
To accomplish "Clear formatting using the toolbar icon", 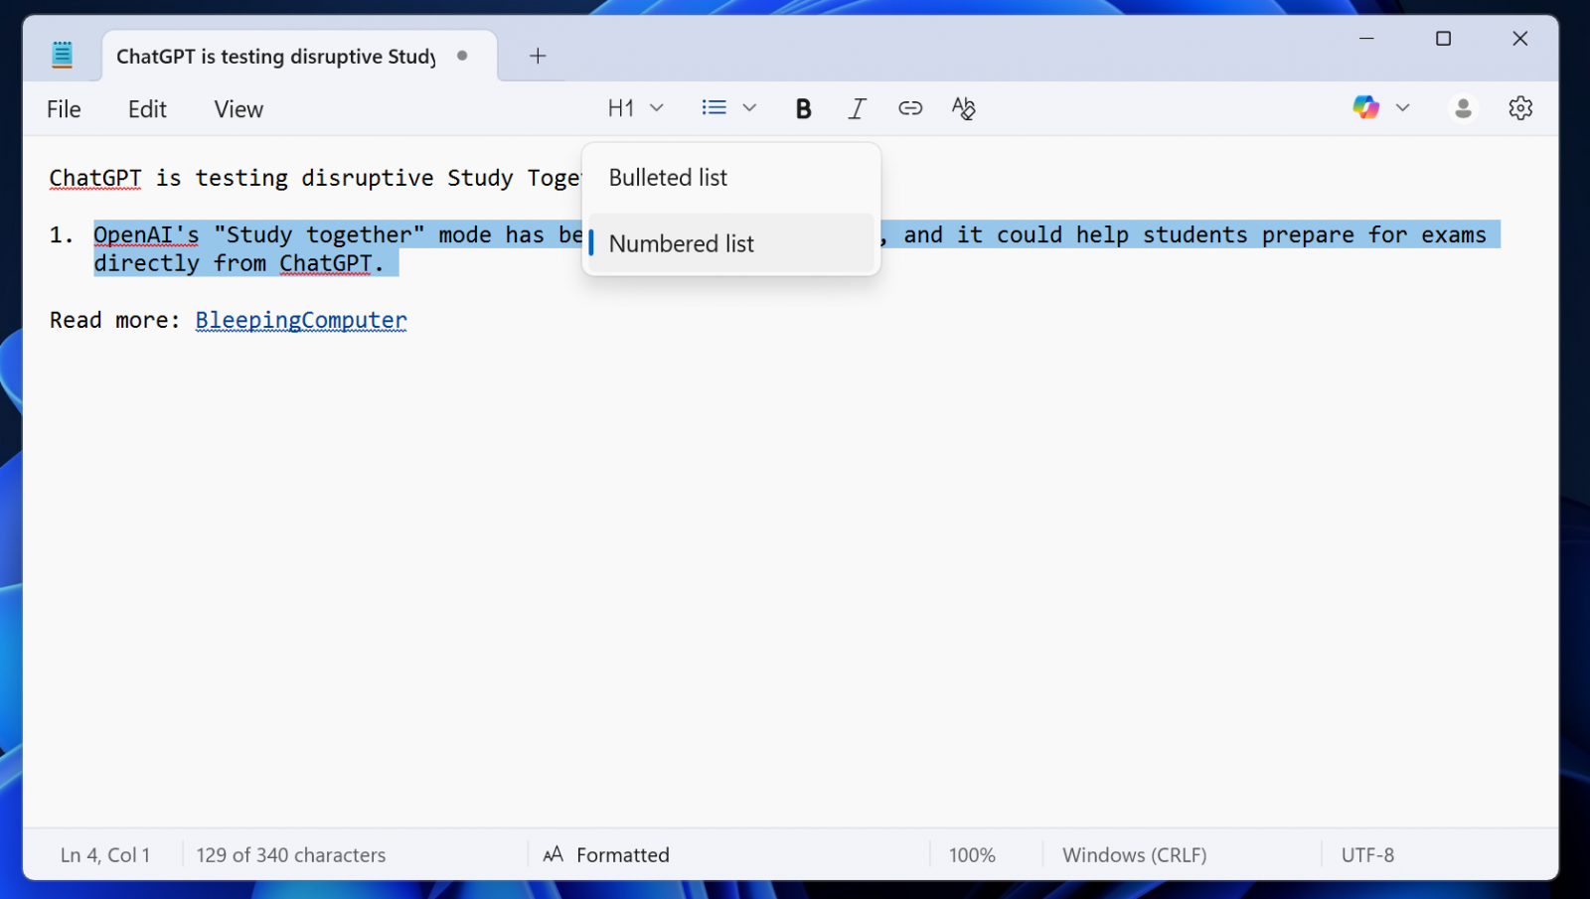I will pos(963,108).
